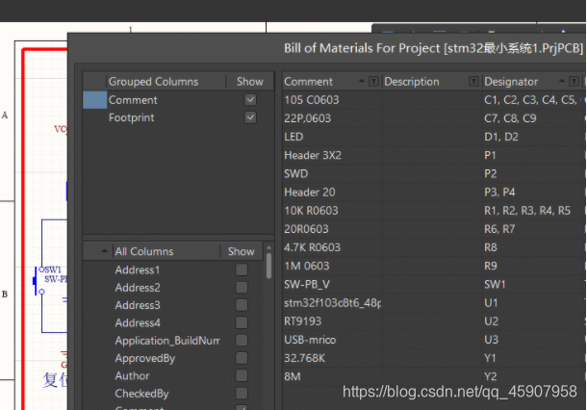Image resolution: width=587 pixels, height=410 pixels.
Task: Click designator cell R6, R7
Action: tap(499, 229)
